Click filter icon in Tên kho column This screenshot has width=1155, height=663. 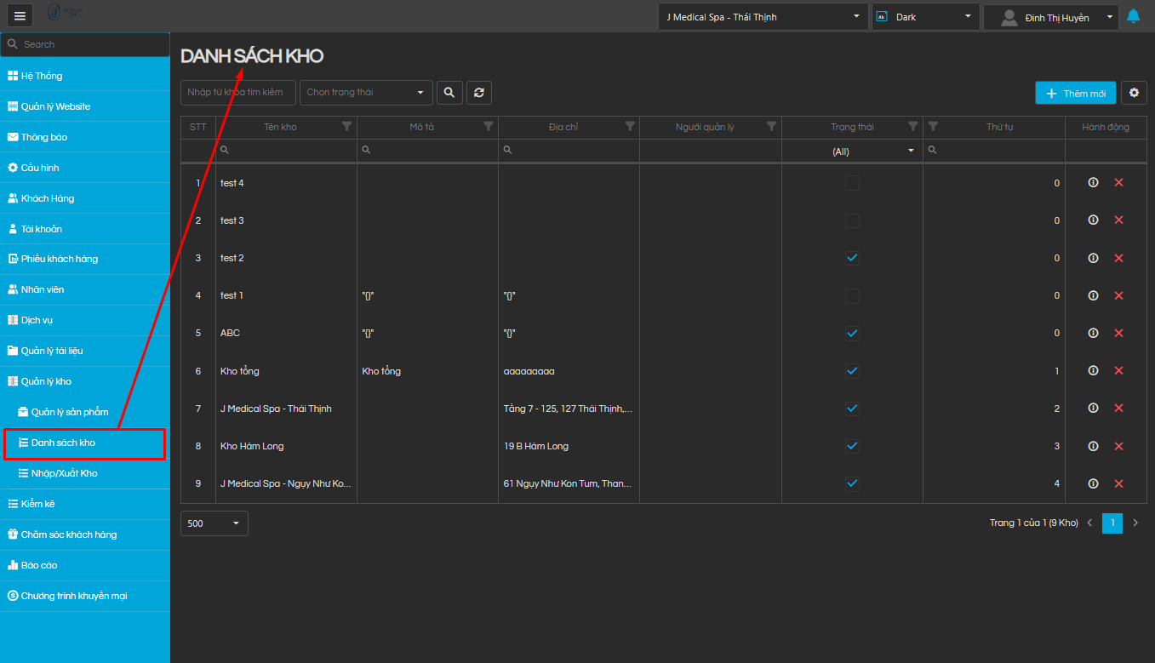[346, 127]
